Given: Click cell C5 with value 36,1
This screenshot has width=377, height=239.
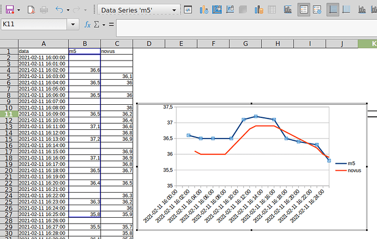Looking at the screenshot, I should point(117,76).
